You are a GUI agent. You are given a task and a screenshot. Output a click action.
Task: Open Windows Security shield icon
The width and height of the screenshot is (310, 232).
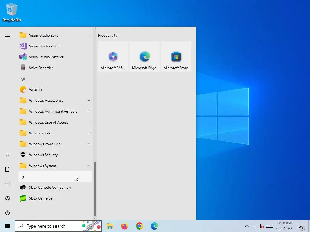click(x=23, y=155)
